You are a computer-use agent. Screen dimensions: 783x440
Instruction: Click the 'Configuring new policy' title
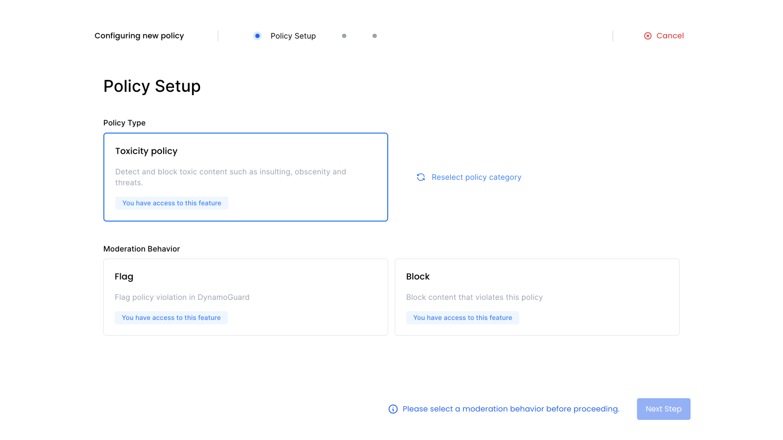click(139, 36)
